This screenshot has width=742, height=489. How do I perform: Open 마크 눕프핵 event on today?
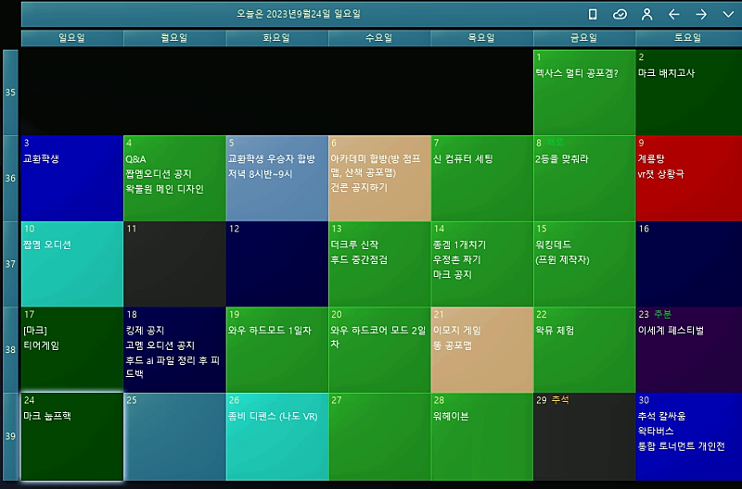click(47, 416)
